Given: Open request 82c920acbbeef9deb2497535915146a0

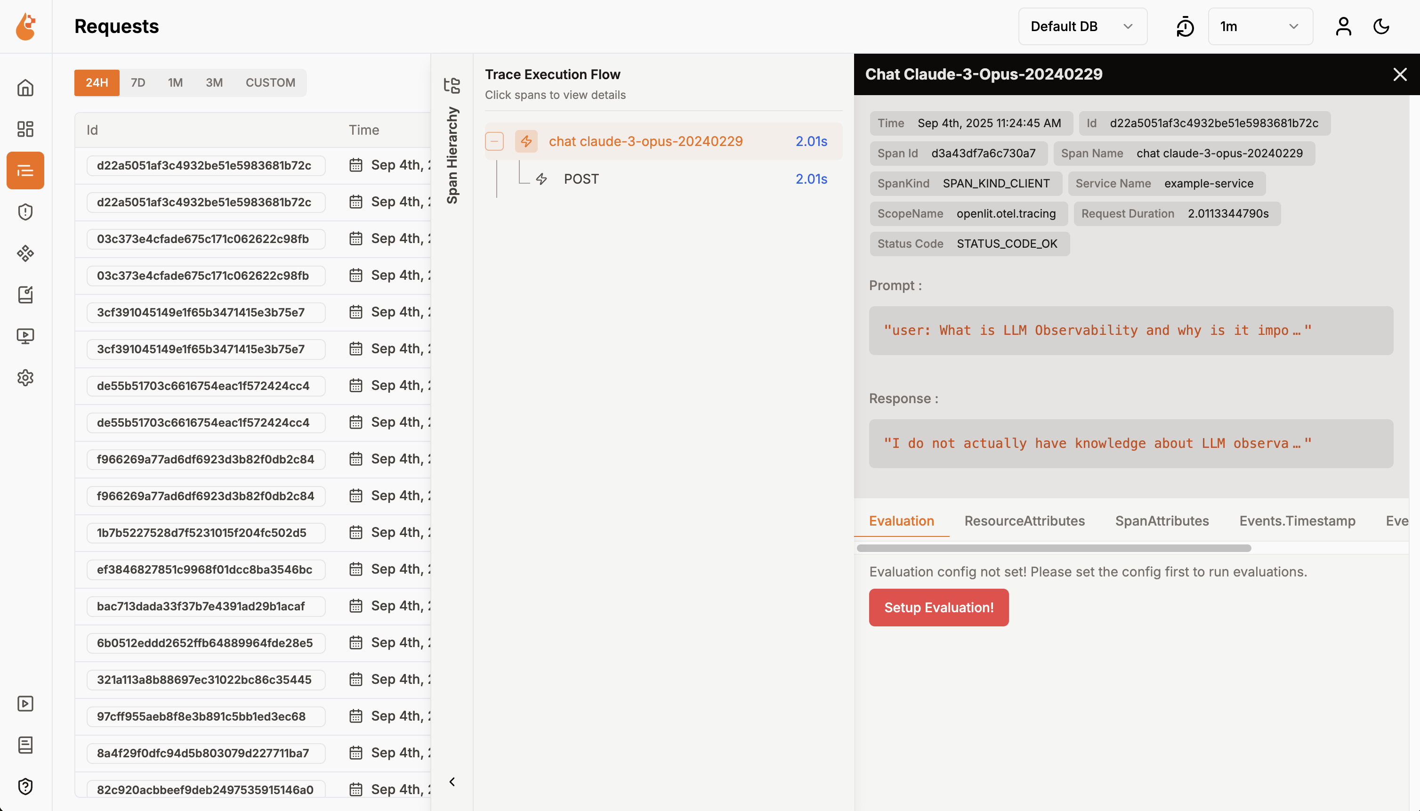Looking at the screenshot, I should coord(205,789).
